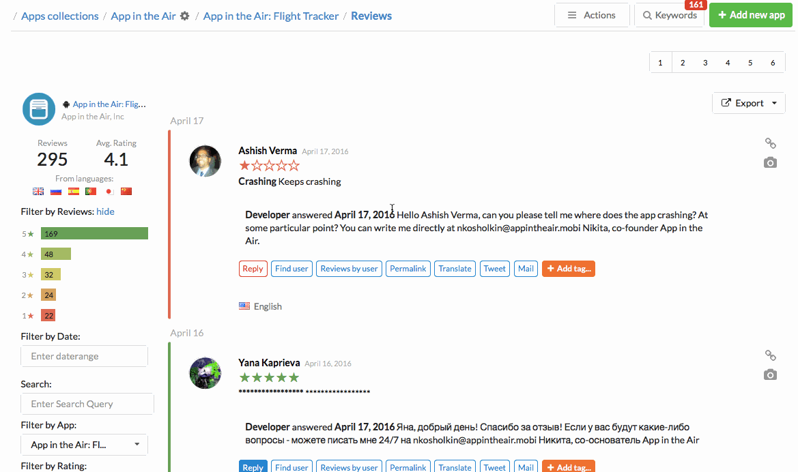Open Keywords with the 161 badge
The width and height of the screenshot is (798, 472).
(669, 15)
